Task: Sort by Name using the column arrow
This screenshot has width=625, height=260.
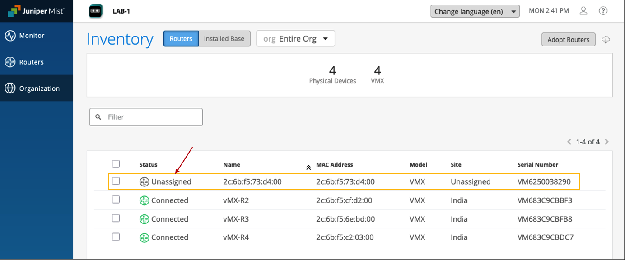Action: click(x=308, y=167)
